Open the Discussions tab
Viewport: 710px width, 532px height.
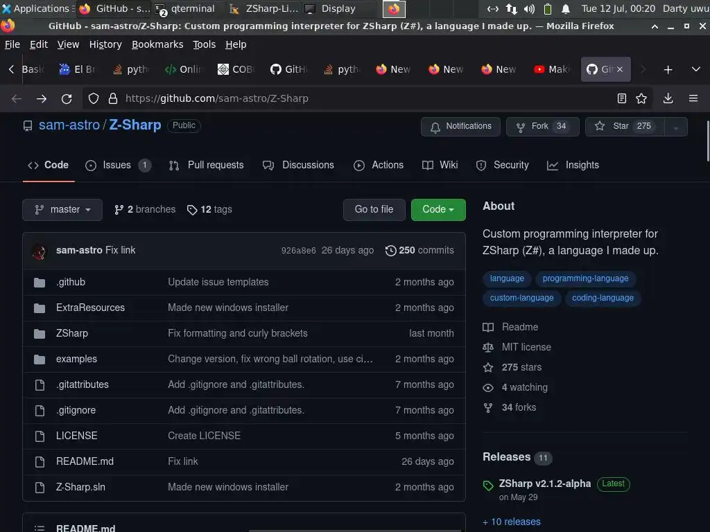point(298,165)
